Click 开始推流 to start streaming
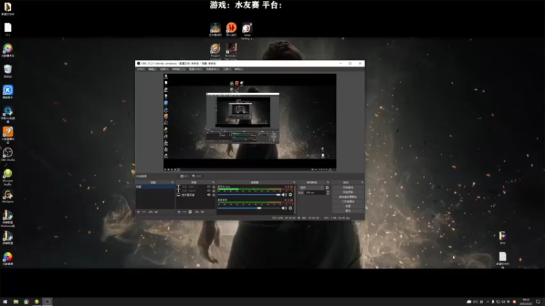The height and width of the screenshot is (306, 545). [x=348, y=188]
